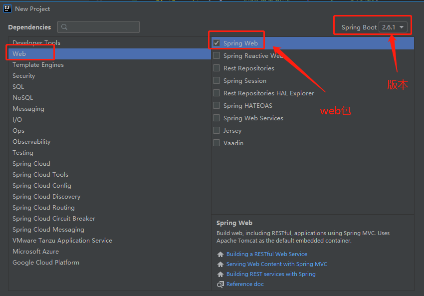This screenshot has height=296, width=424.
Task: Tick the Spring Session checkbox
Action: [216, 80]
